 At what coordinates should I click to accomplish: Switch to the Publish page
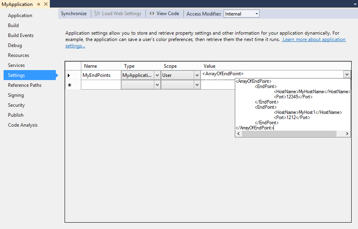[16, 115]
